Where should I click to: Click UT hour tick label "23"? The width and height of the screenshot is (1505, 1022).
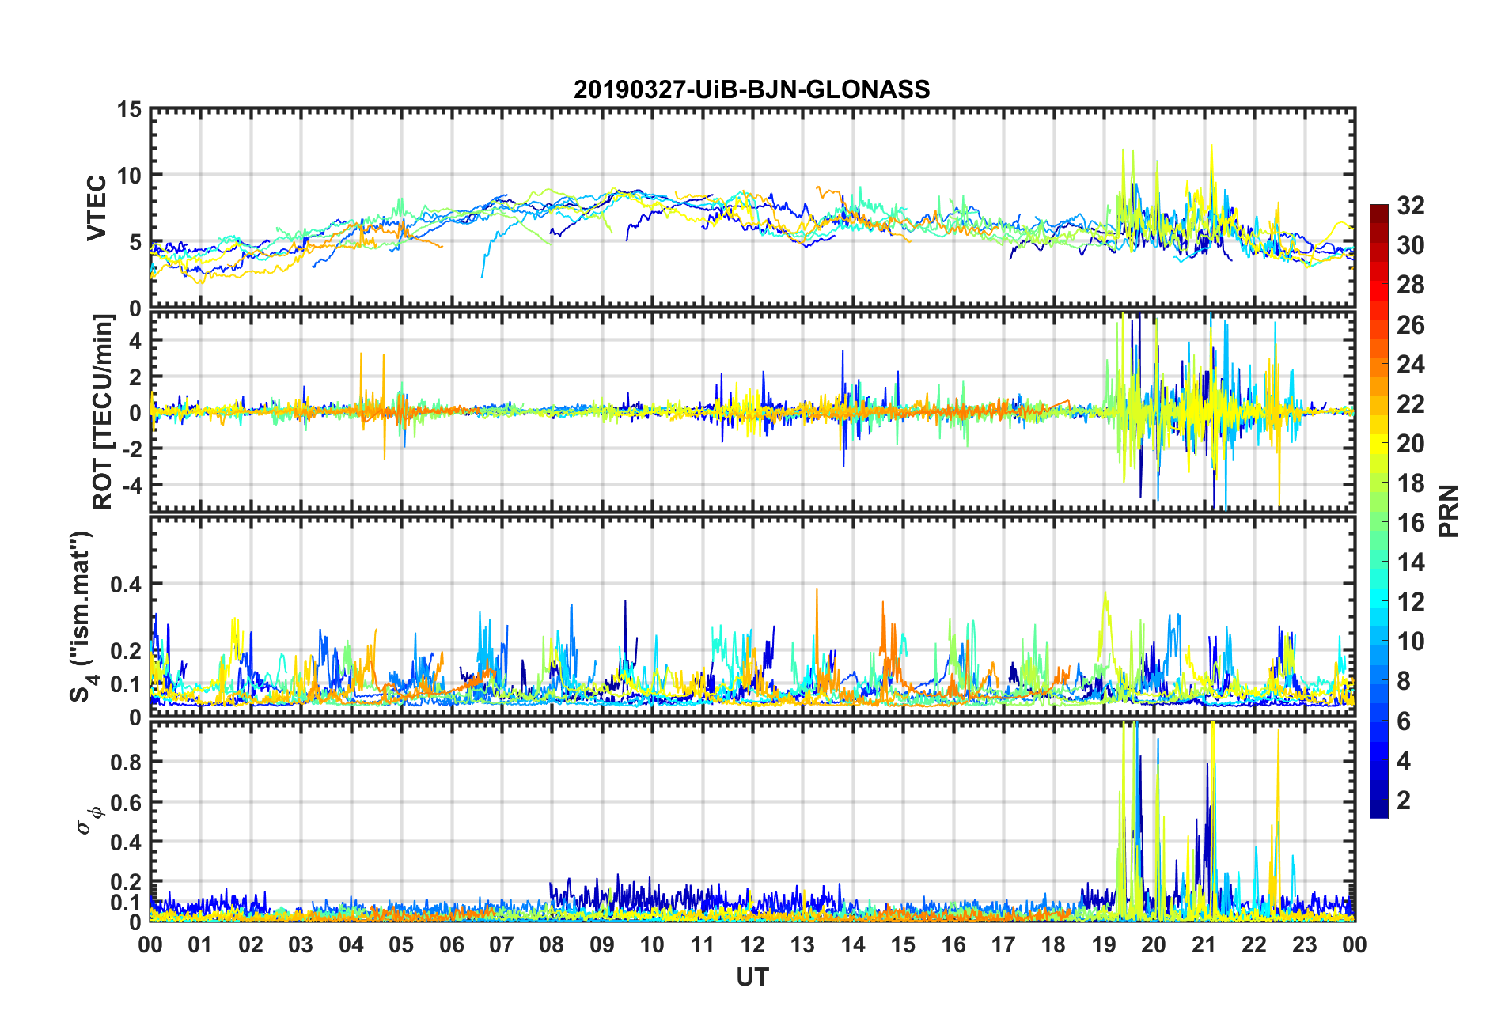[1305, 944]
